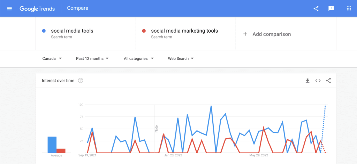Click the red dot for second term
This screenshot has width=357, height=164.
click(x=144, y=31)
